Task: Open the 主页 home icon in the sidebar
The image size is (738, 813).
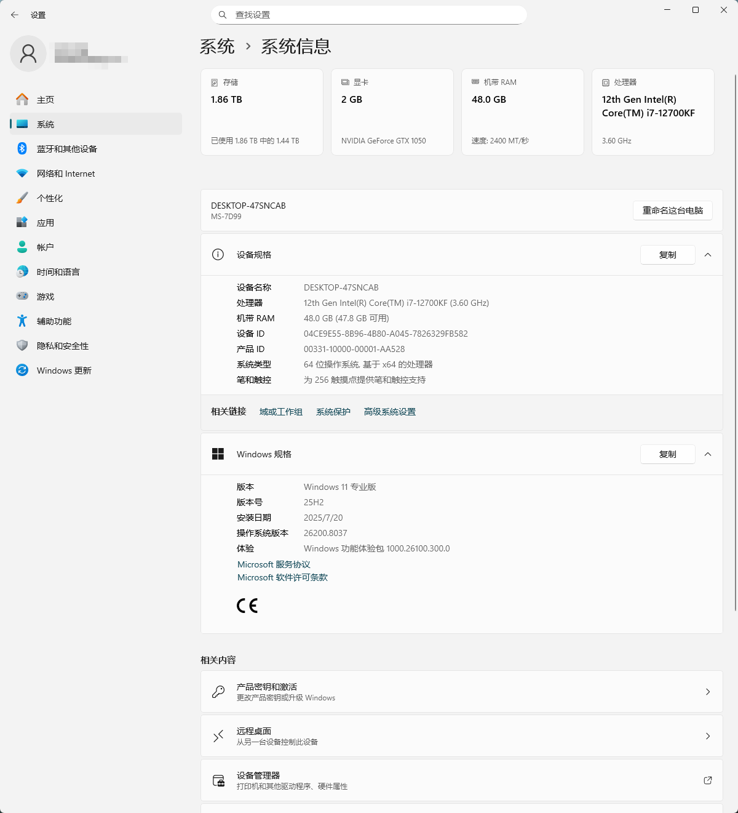Action: point(22,100)
